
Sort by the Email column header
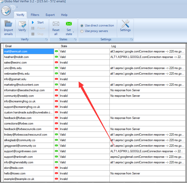29,46
